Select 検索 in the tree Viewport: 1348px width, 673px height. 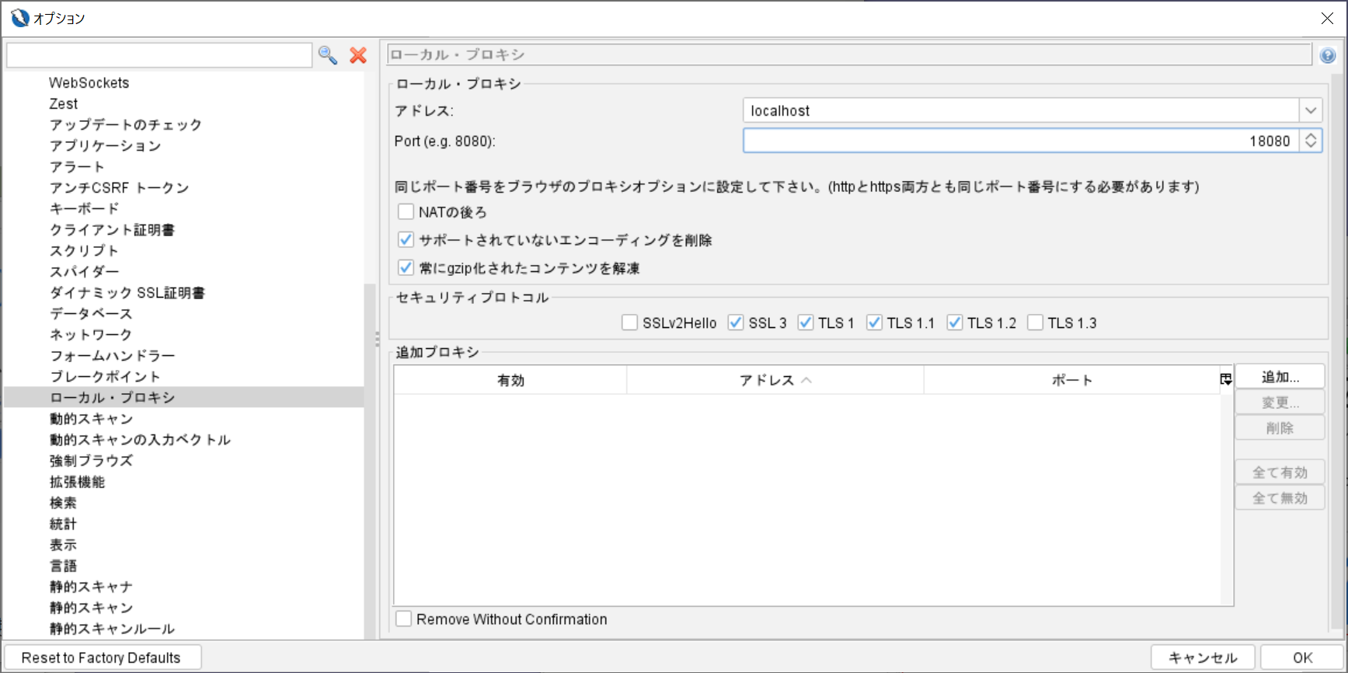(63, 502)
